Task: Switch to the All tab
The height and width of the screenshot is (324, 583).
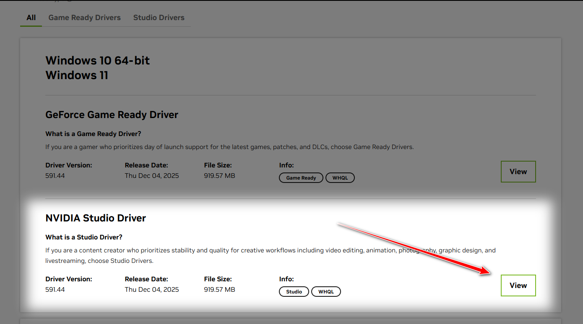Action: (x=31, y=18)
